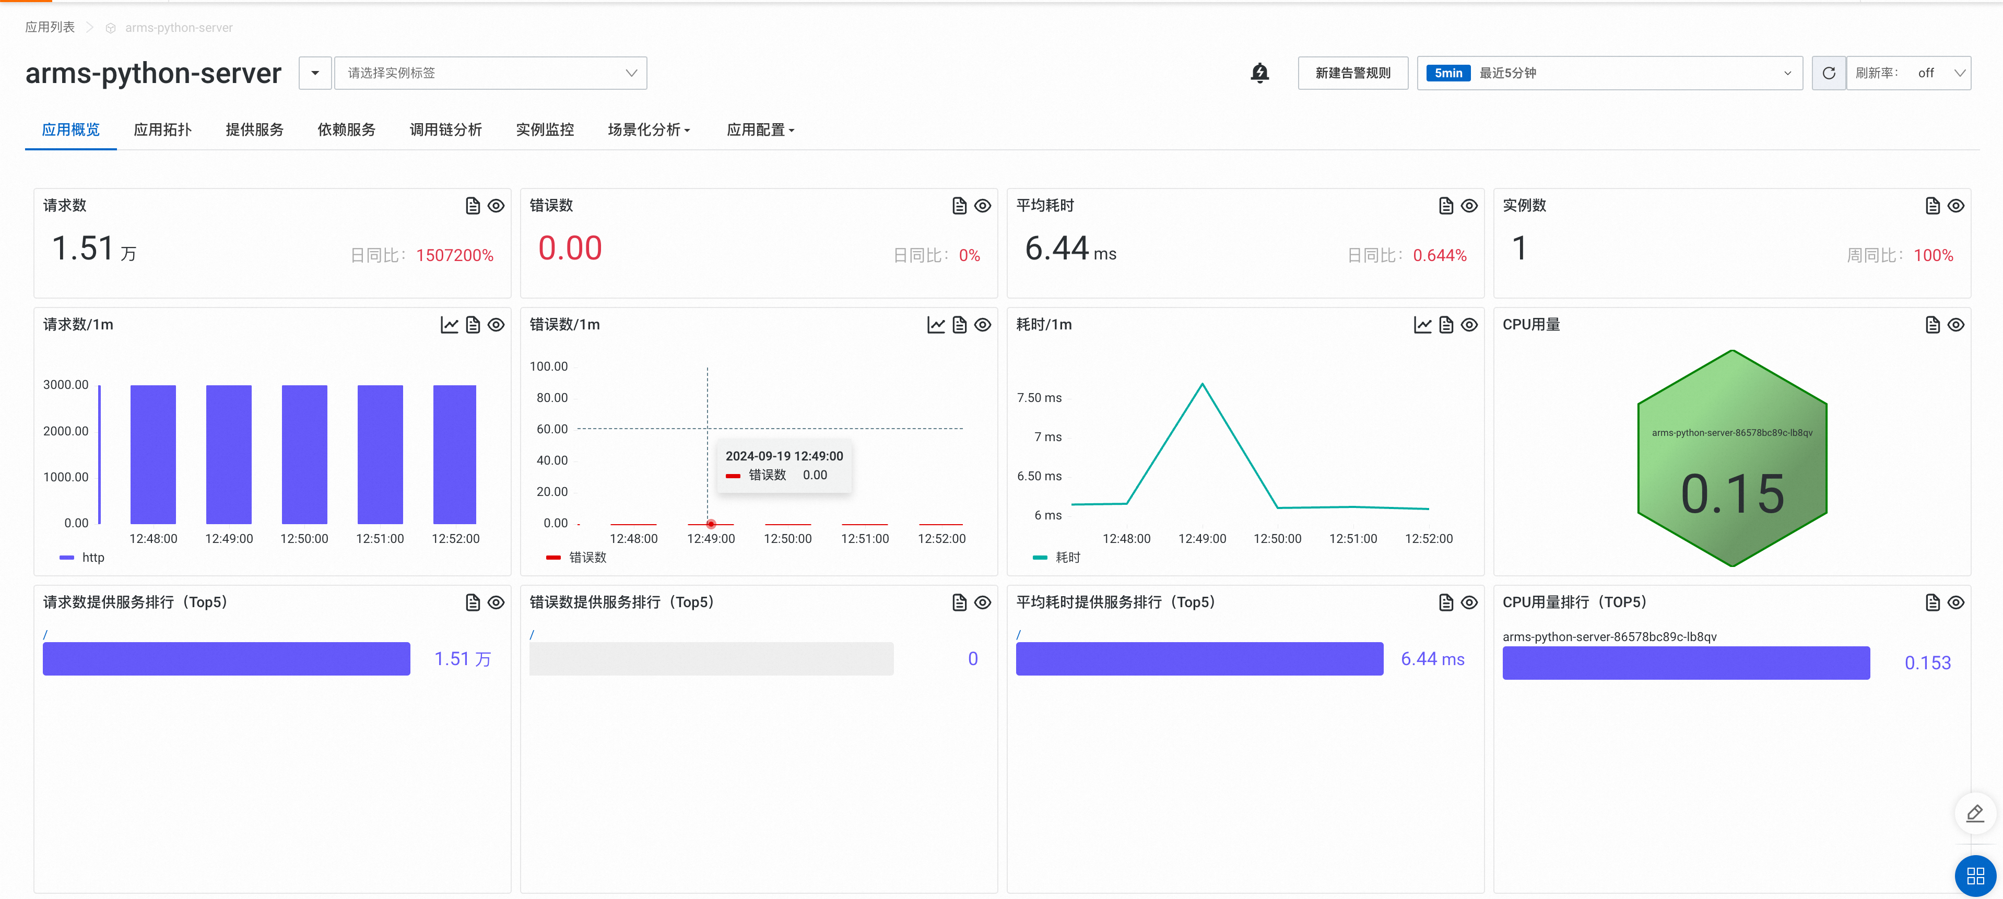Switch to the 调用链分析 tab
The image size is (2003, 899).
point(445,130)
